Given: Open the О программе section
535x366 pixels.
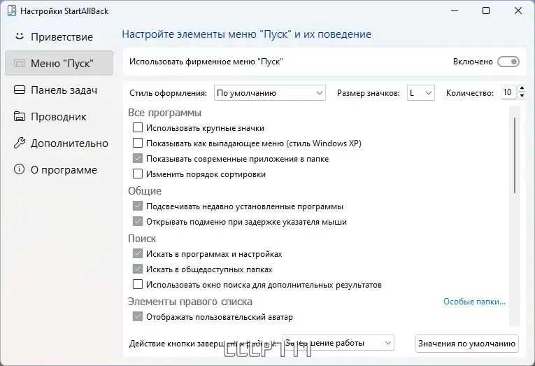Looking at the screenshot, I should (x=59, y=169).
